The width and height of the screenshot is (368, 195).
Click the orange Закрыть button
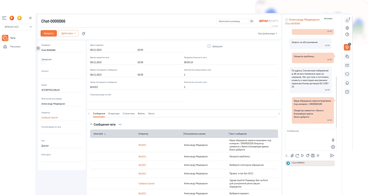point(48,33)
